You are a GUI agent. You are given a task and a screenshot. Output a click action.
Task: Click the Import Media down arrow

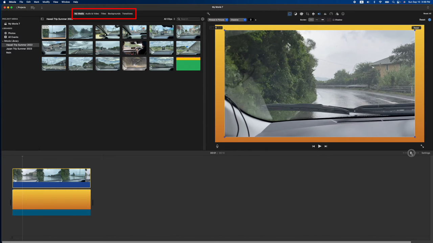[x=42, y=7]
